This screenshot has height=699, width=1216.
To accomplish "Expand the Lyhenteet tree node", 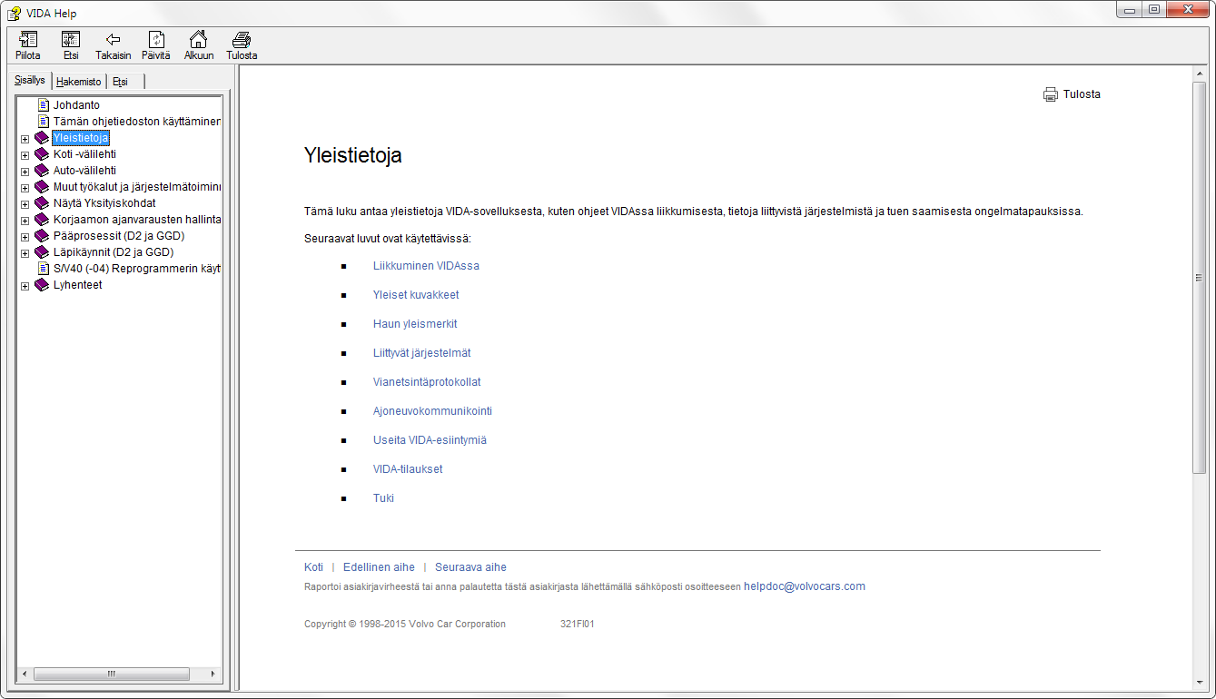I will pos(25,286).
